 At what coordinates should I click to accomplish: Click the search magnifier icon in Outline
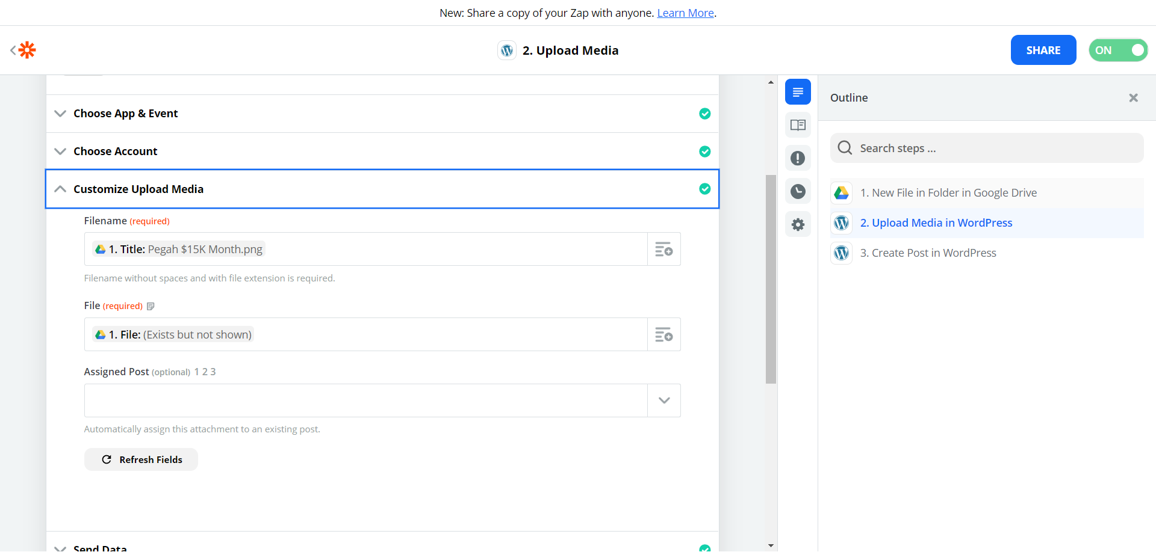pos(845,148)
